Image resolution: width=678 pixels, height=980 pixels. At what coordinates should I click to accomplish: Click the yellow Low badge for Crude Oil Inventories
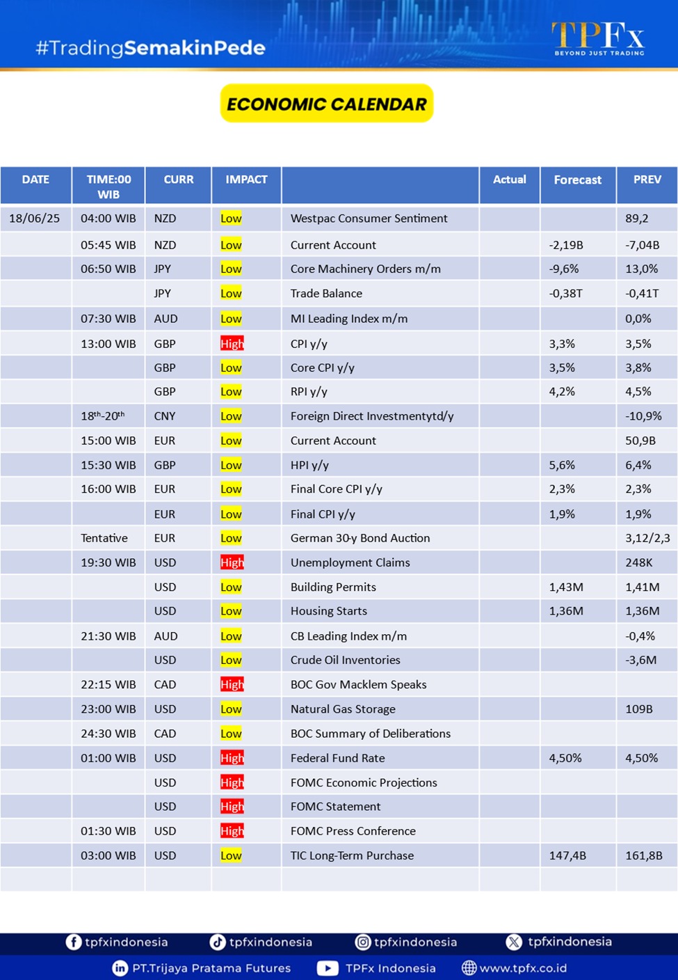coord(231,660)
